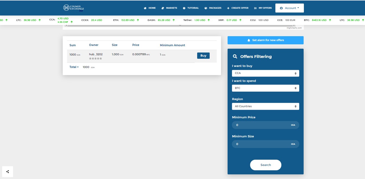Click the chart scrollbar right arrow
The width and height of the screenshot is (365, 179).
point(294,25)
